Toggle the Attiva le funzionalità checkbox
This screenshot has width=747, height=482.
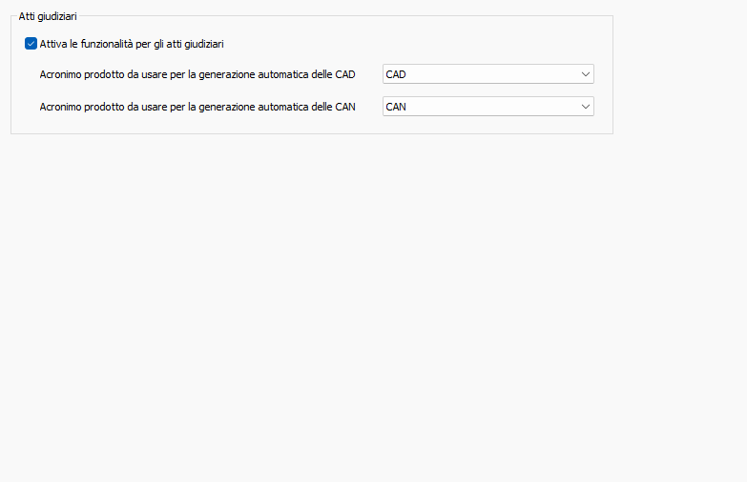[31, 44]
